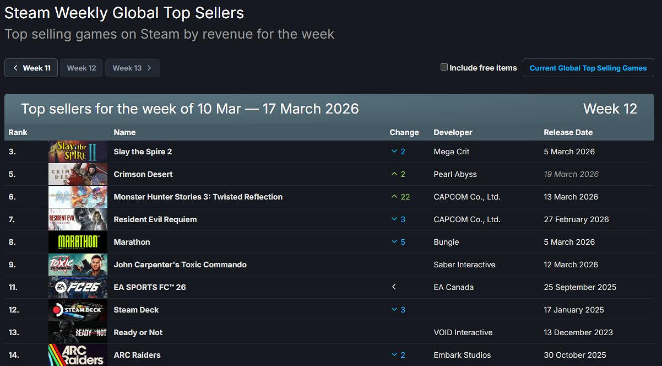Open the ARC Raiders capsule image
This screenshot has height=366, width=662.
(x=78, y=355)
